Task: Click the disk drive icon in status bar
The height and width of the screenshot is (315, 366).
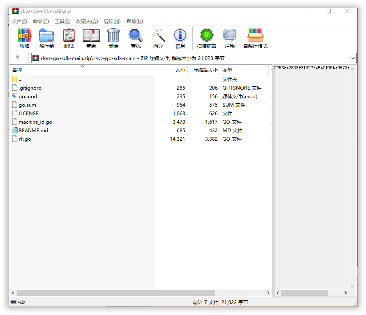Action: pos(14,302)
